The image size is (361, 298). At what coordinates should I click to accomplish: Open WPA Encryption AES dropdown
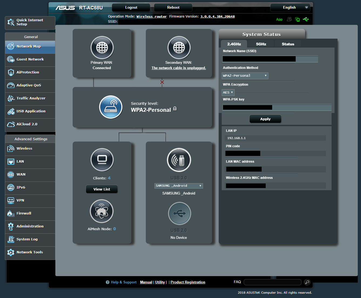click(x=228, y=92)
